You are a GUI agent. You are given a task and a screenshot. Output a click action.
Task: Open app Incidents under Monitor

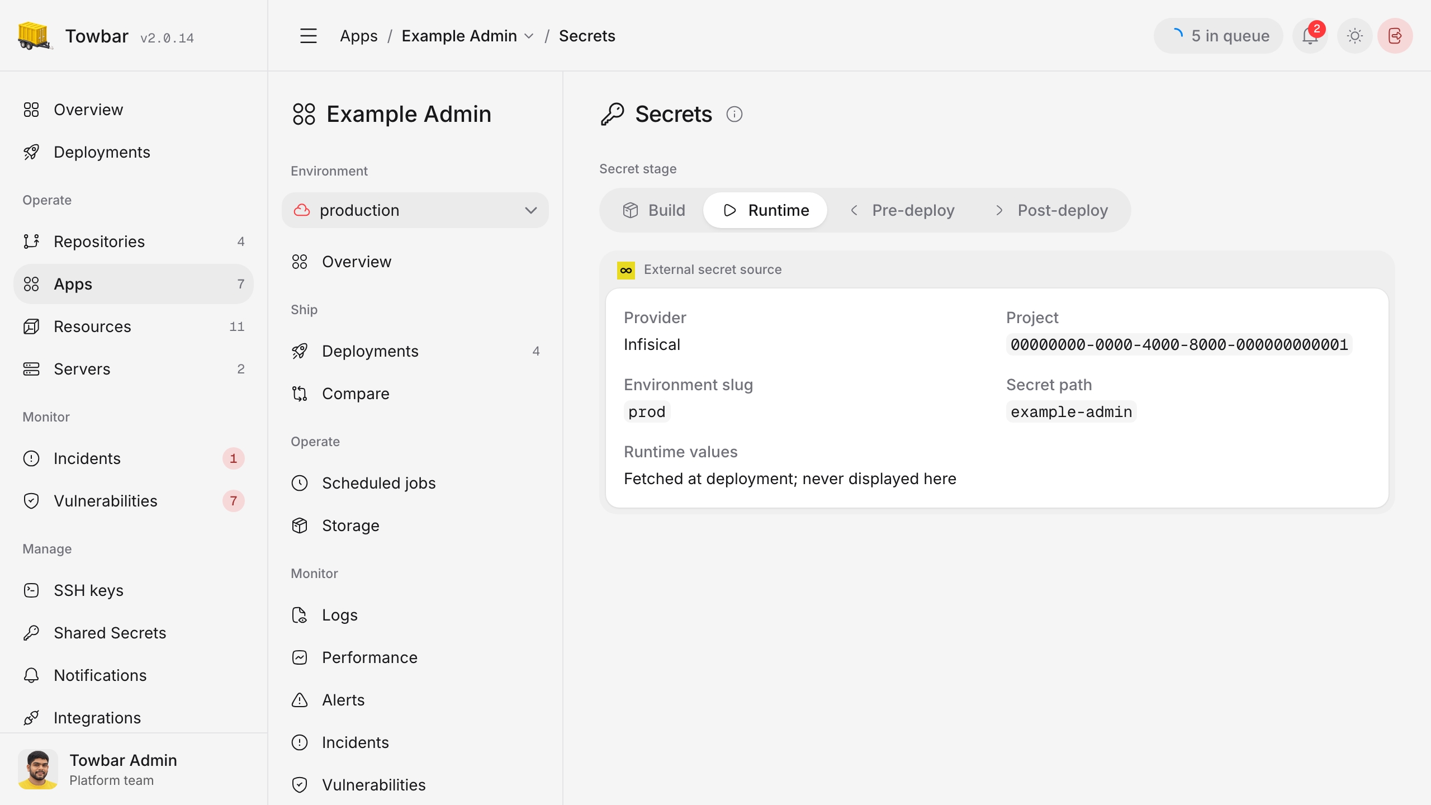(x=415, y=742)
